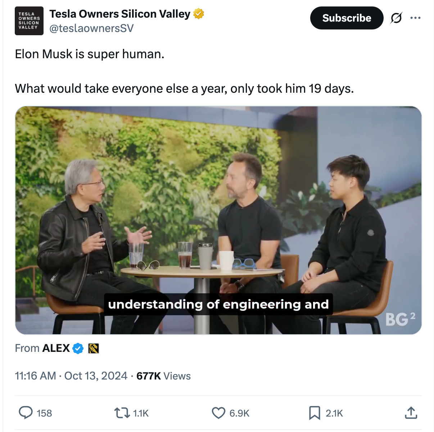Click the blue verified badge beside ALEX
Viewport: 434px width, 432px height.
pyautogui.click(x=78, y=348)
